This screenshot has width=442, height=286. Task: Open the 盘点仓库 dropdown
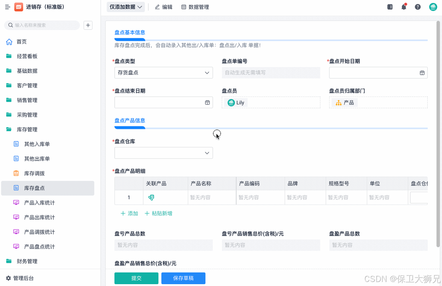click(164, 153)
